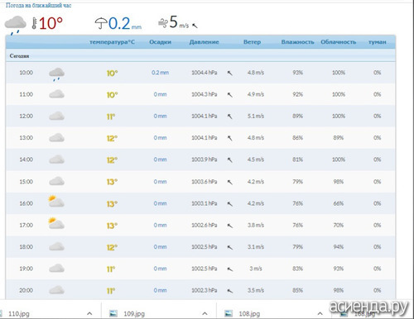Image resolution: width=414 pixels, height=319 pixels.
Task: Click the 66% cloudiness value at 16:00
Action: (339, 203)
